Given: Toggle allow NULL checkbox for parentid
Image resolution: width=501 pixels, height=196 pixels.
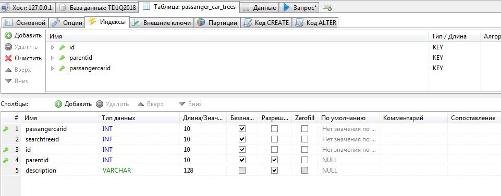Looking at the screenshot, I should pyautogui.click(x=274, y=160).
